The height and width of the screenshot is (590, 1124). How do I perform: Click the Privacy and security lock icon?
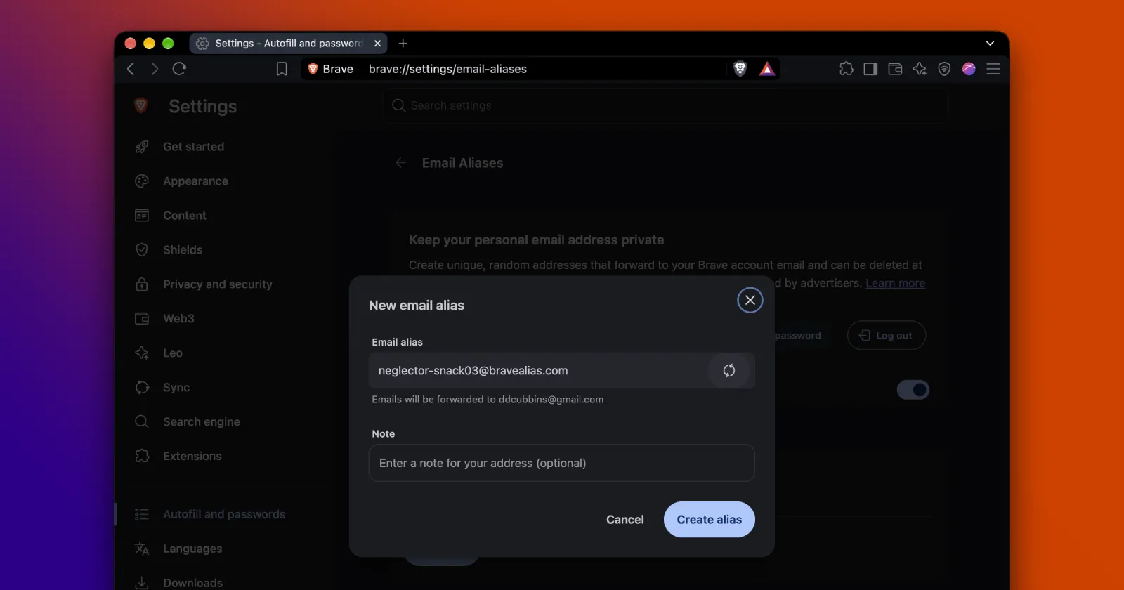pyautogui.click(x=142, y=284)
